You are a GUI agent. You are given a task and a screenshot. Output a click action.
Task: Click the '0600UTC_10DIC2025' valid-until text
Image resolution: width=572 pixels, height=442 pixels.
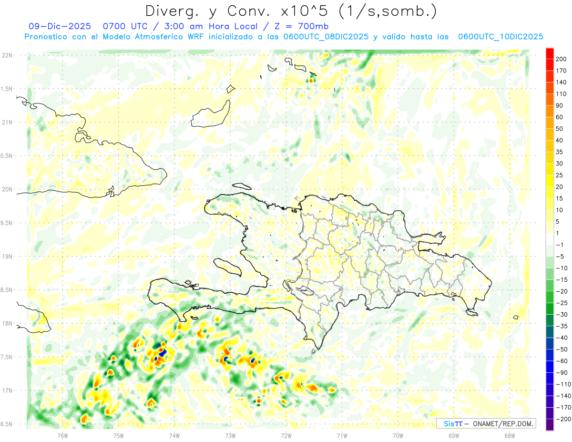[500, 37]
